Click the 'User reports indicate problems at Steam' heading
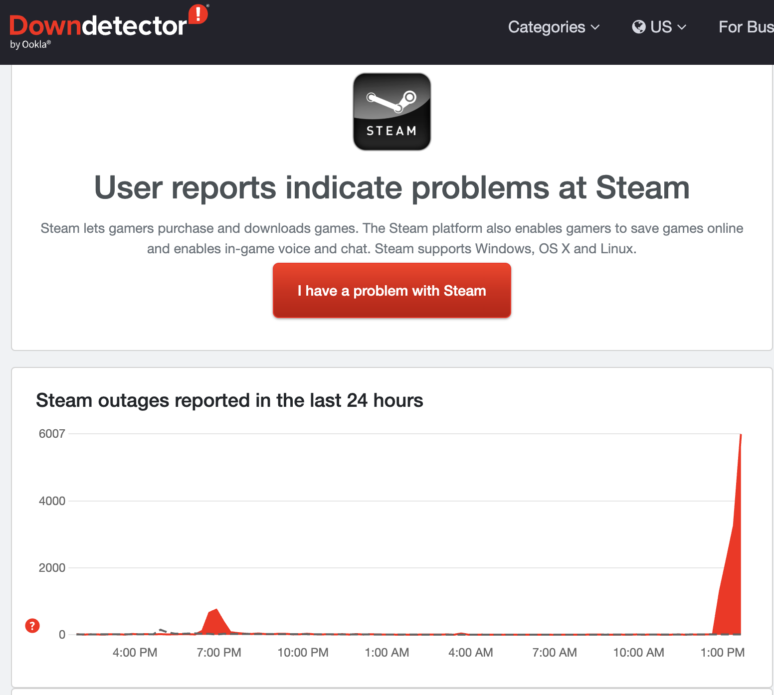 (x=391, y=188)
